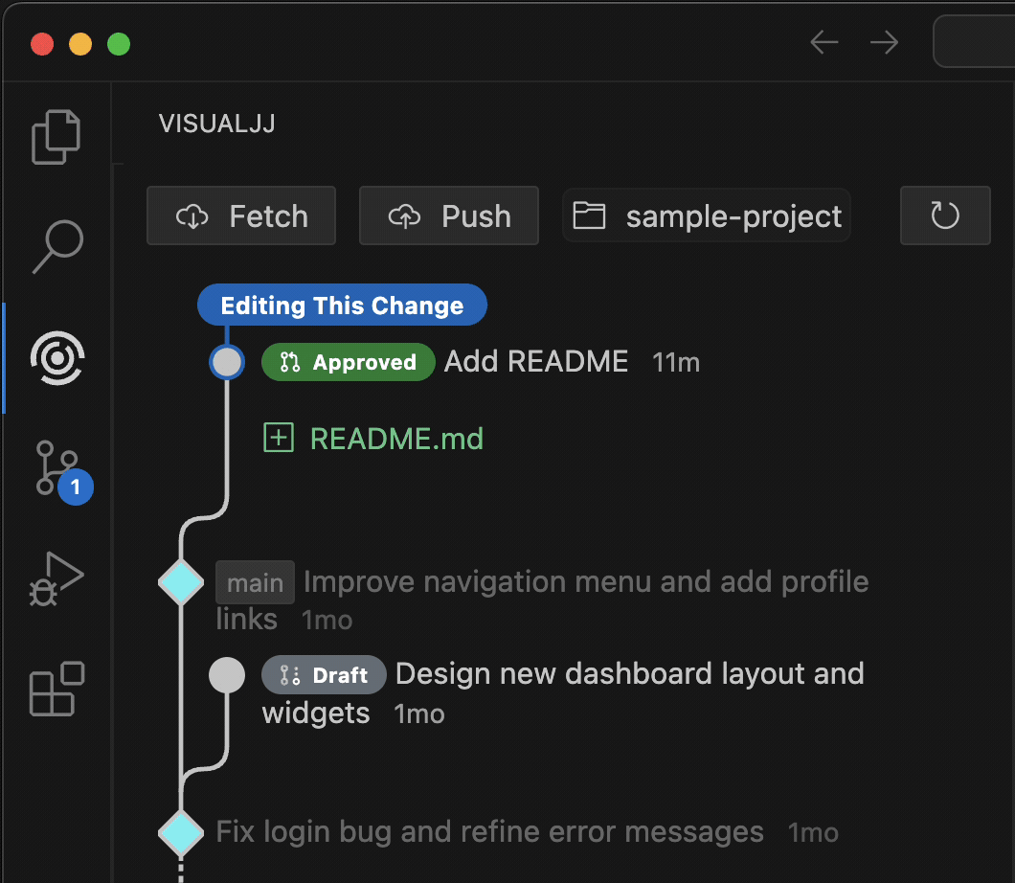The image size is (1015, 883).
Task: Select the main bookmark label
Action: point(255,581)
